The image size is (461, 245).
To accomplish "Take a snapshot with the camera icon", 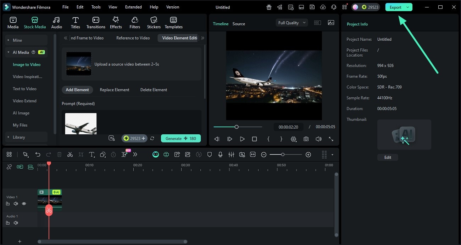I will tap(306, 139).
